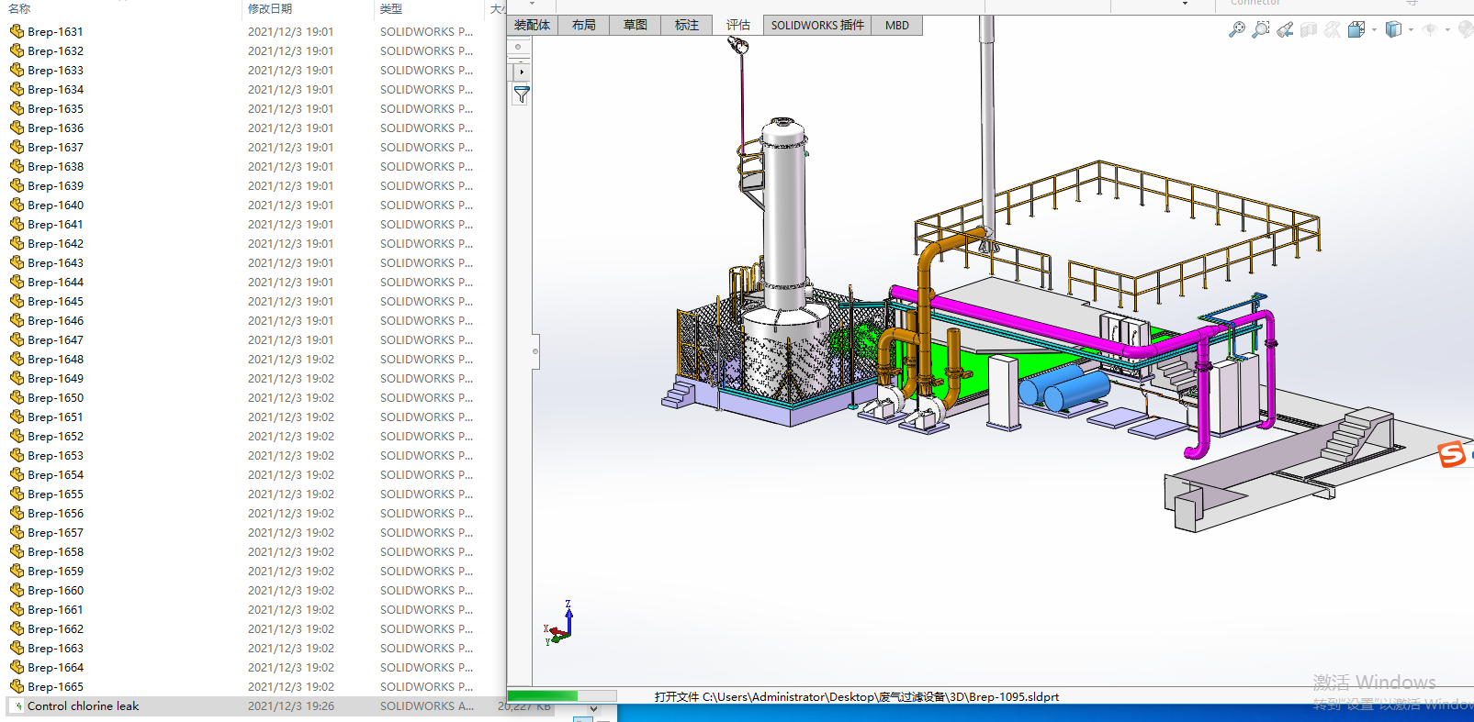
Task: Activate the Zoom to Area tool
Action: pos(1261,29)
